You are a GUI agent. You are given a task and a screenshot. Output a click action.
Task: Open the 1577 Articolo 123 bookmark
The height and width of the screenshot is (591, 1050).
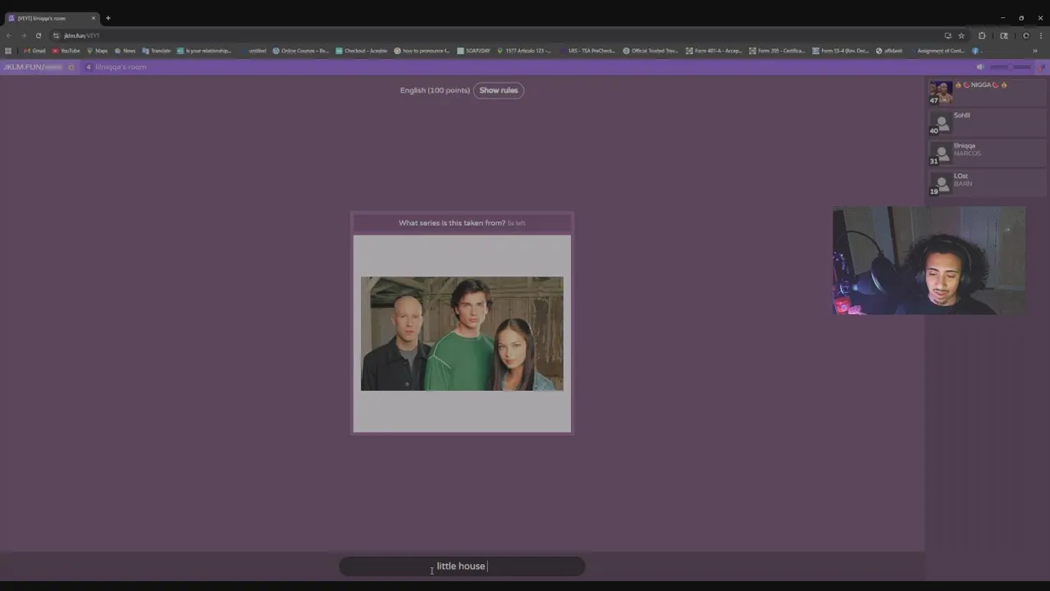tap(524, 51)
